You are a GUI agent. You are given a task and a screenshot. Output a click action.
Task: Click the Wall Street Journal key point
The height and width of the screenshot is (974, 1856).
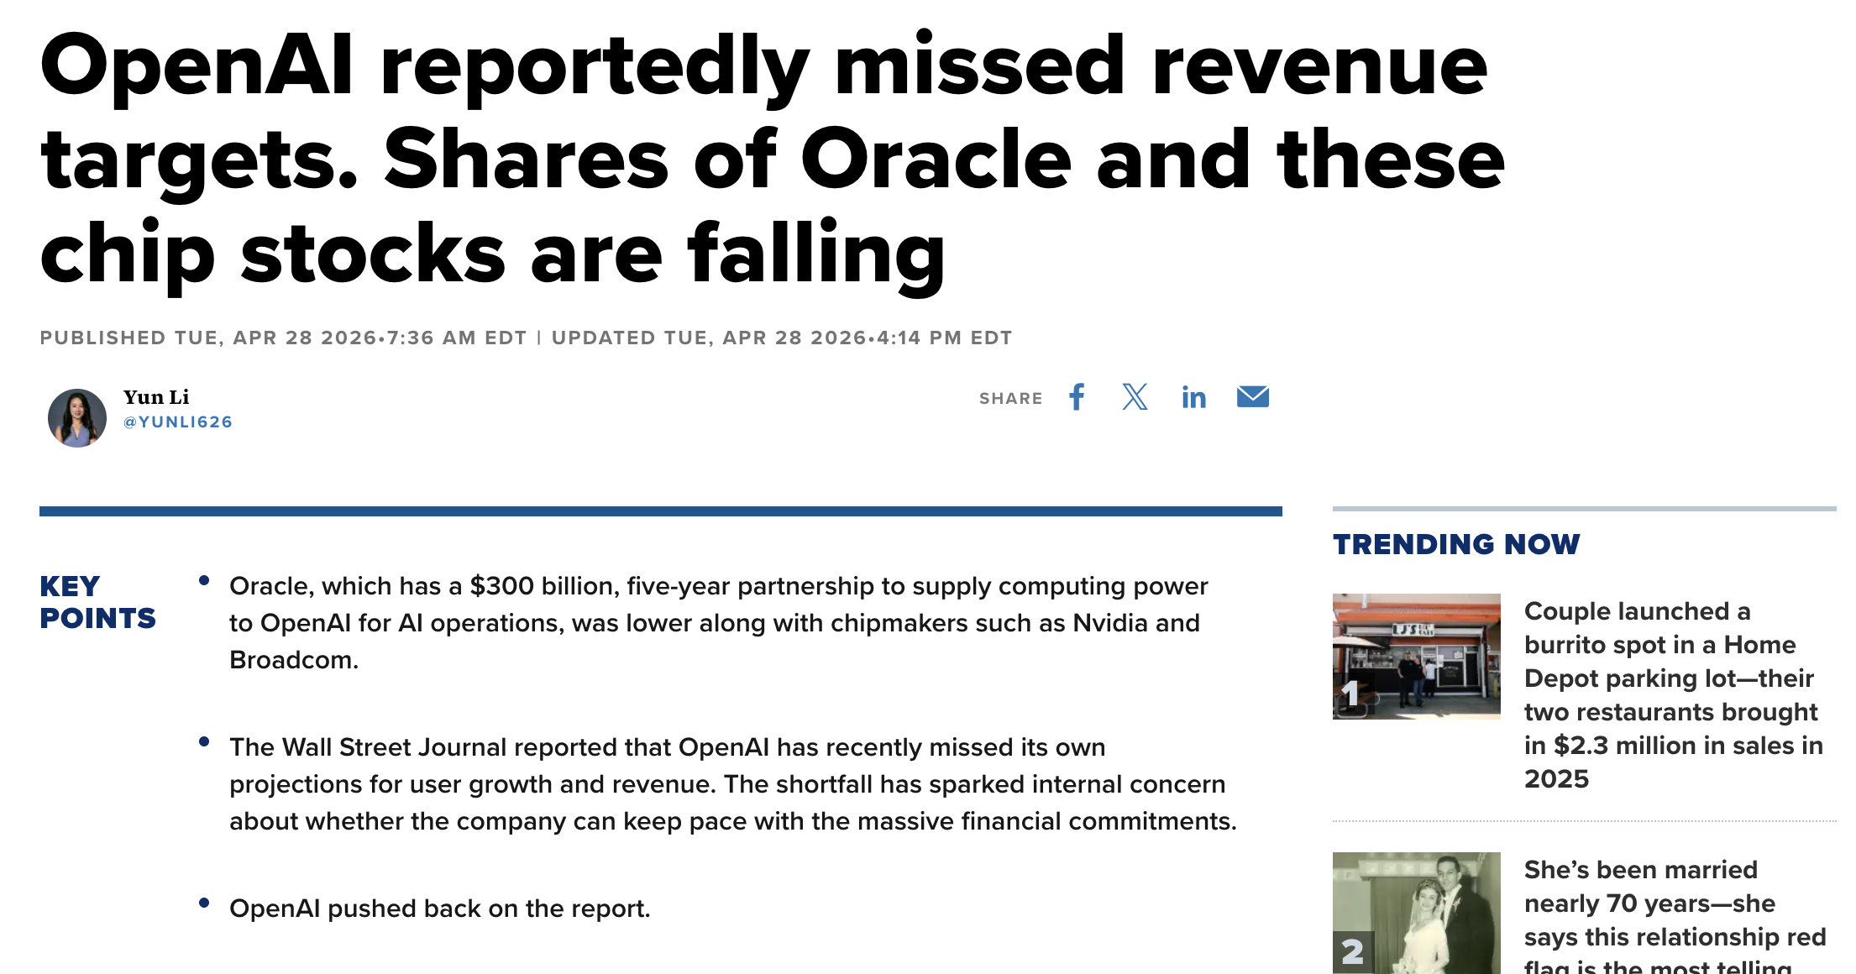point(732,784)
